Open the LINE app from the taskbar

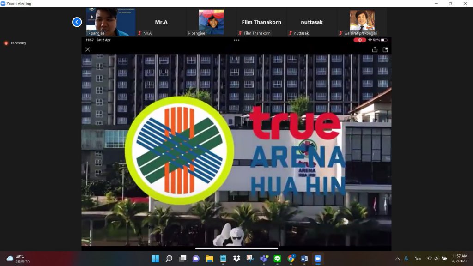pos(277,259)
